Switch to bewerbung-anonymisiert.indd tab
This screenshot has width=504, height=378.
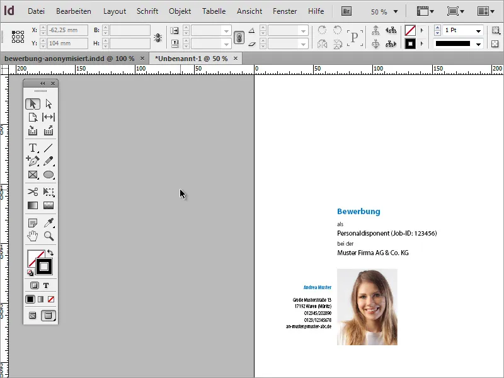click(69, 59)
